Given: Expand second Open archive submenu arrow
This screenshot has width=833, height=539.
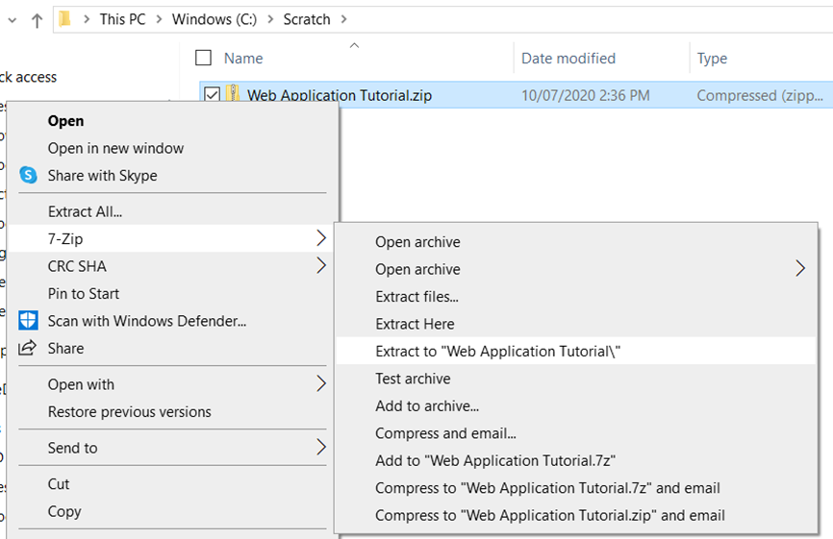Looking at the screenshot, I should 800,269.
